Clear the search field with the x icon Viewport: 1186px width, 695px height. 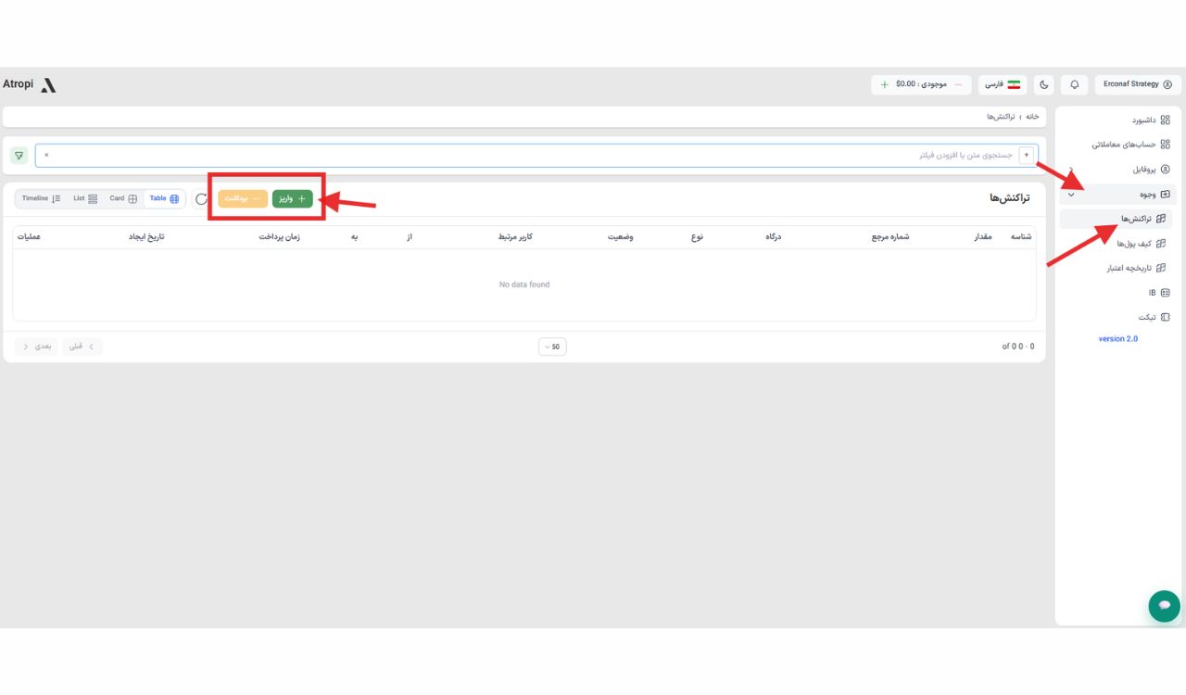tap(46, 156)
